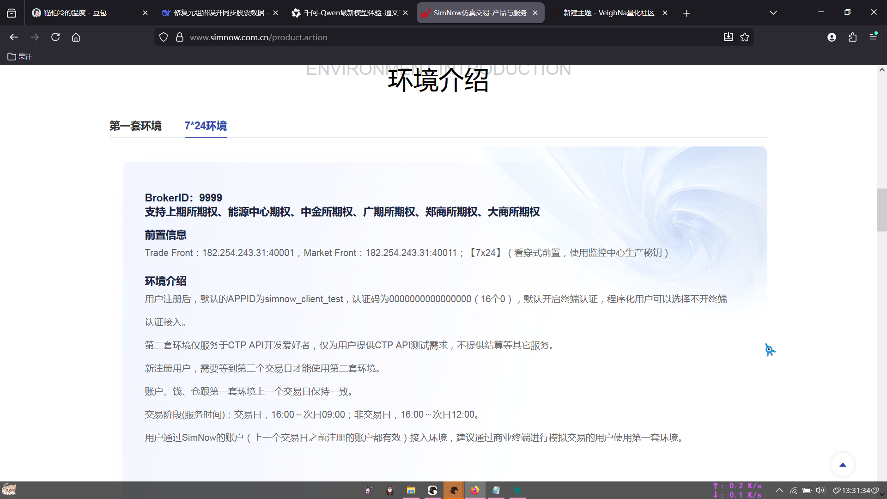Image resolution: width=887 pixels, height=499 pixels.
Task: Open File Explorer from the taskbar
Action: 411,490
